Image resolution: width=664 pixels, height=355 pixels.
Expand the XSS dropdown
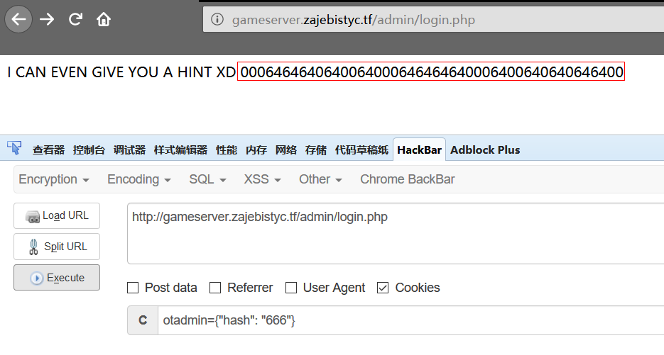click(x=262, y=179)
